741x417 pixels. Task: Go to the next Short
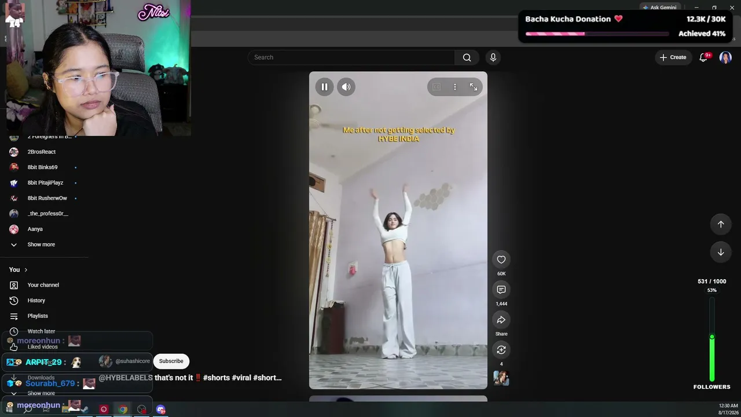pos(721,252)
